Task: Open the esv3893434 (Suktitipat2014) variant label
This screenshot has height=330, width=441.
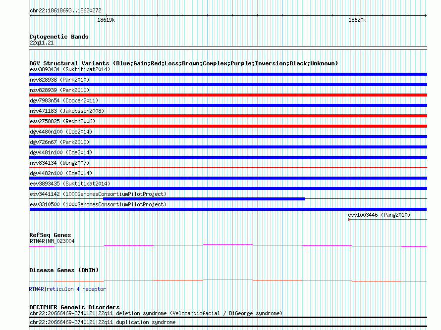Action: tap(70, 69)
